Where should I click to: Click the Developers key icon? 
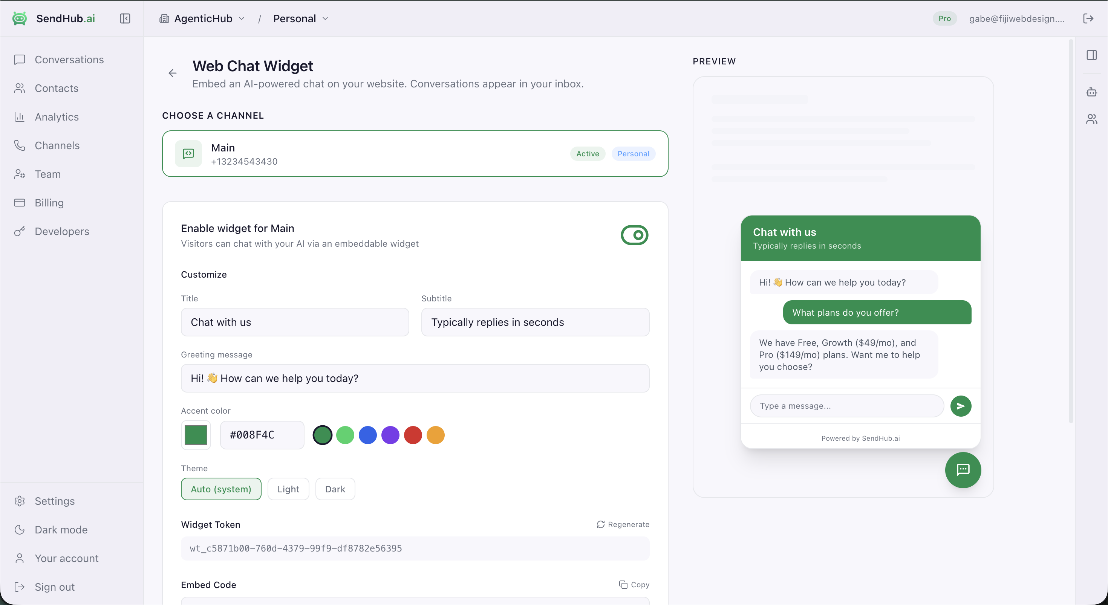(x=20, y=231)
